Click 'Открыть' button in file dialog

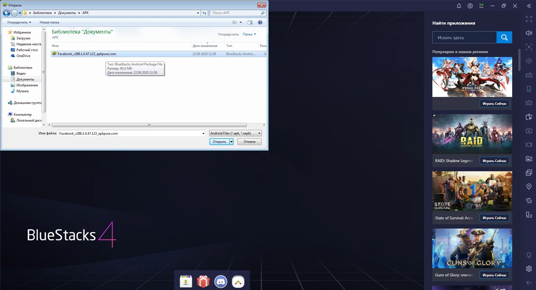[219, 142]
